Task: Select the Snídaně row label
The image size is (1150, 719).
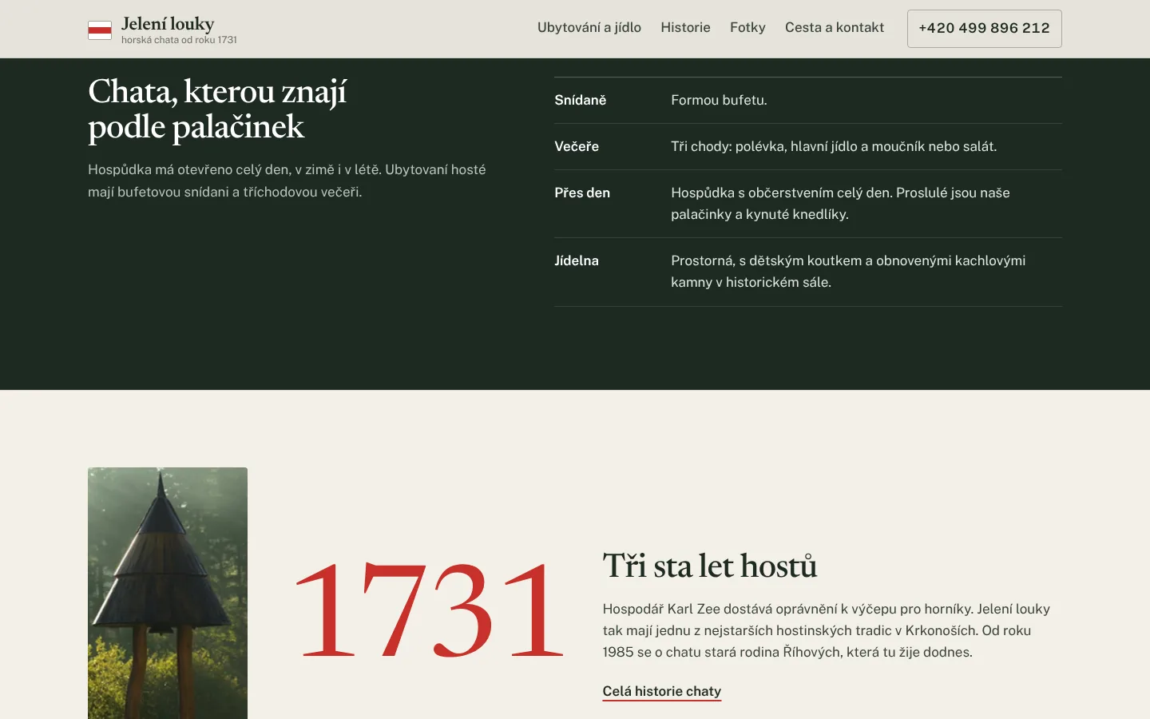Action: point(581,101)
